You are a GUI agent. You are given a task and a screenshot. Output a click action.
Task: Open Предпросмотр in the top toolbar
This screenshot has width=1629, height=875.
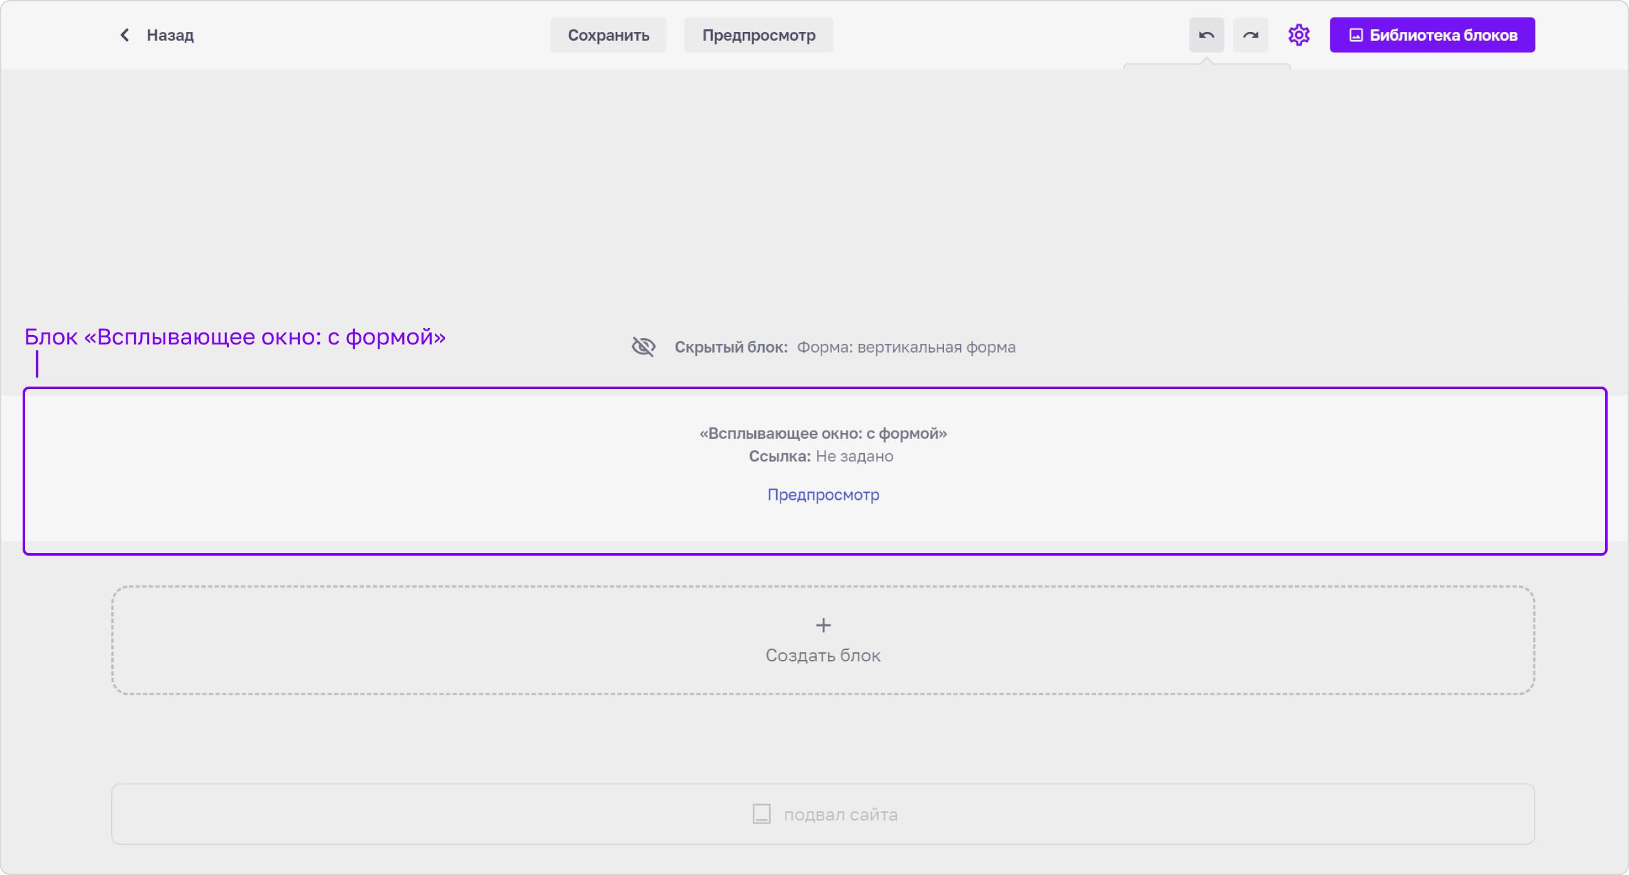758,35
